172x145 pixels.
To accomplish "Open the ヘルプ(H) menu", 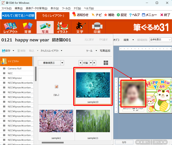I will 89,8.
